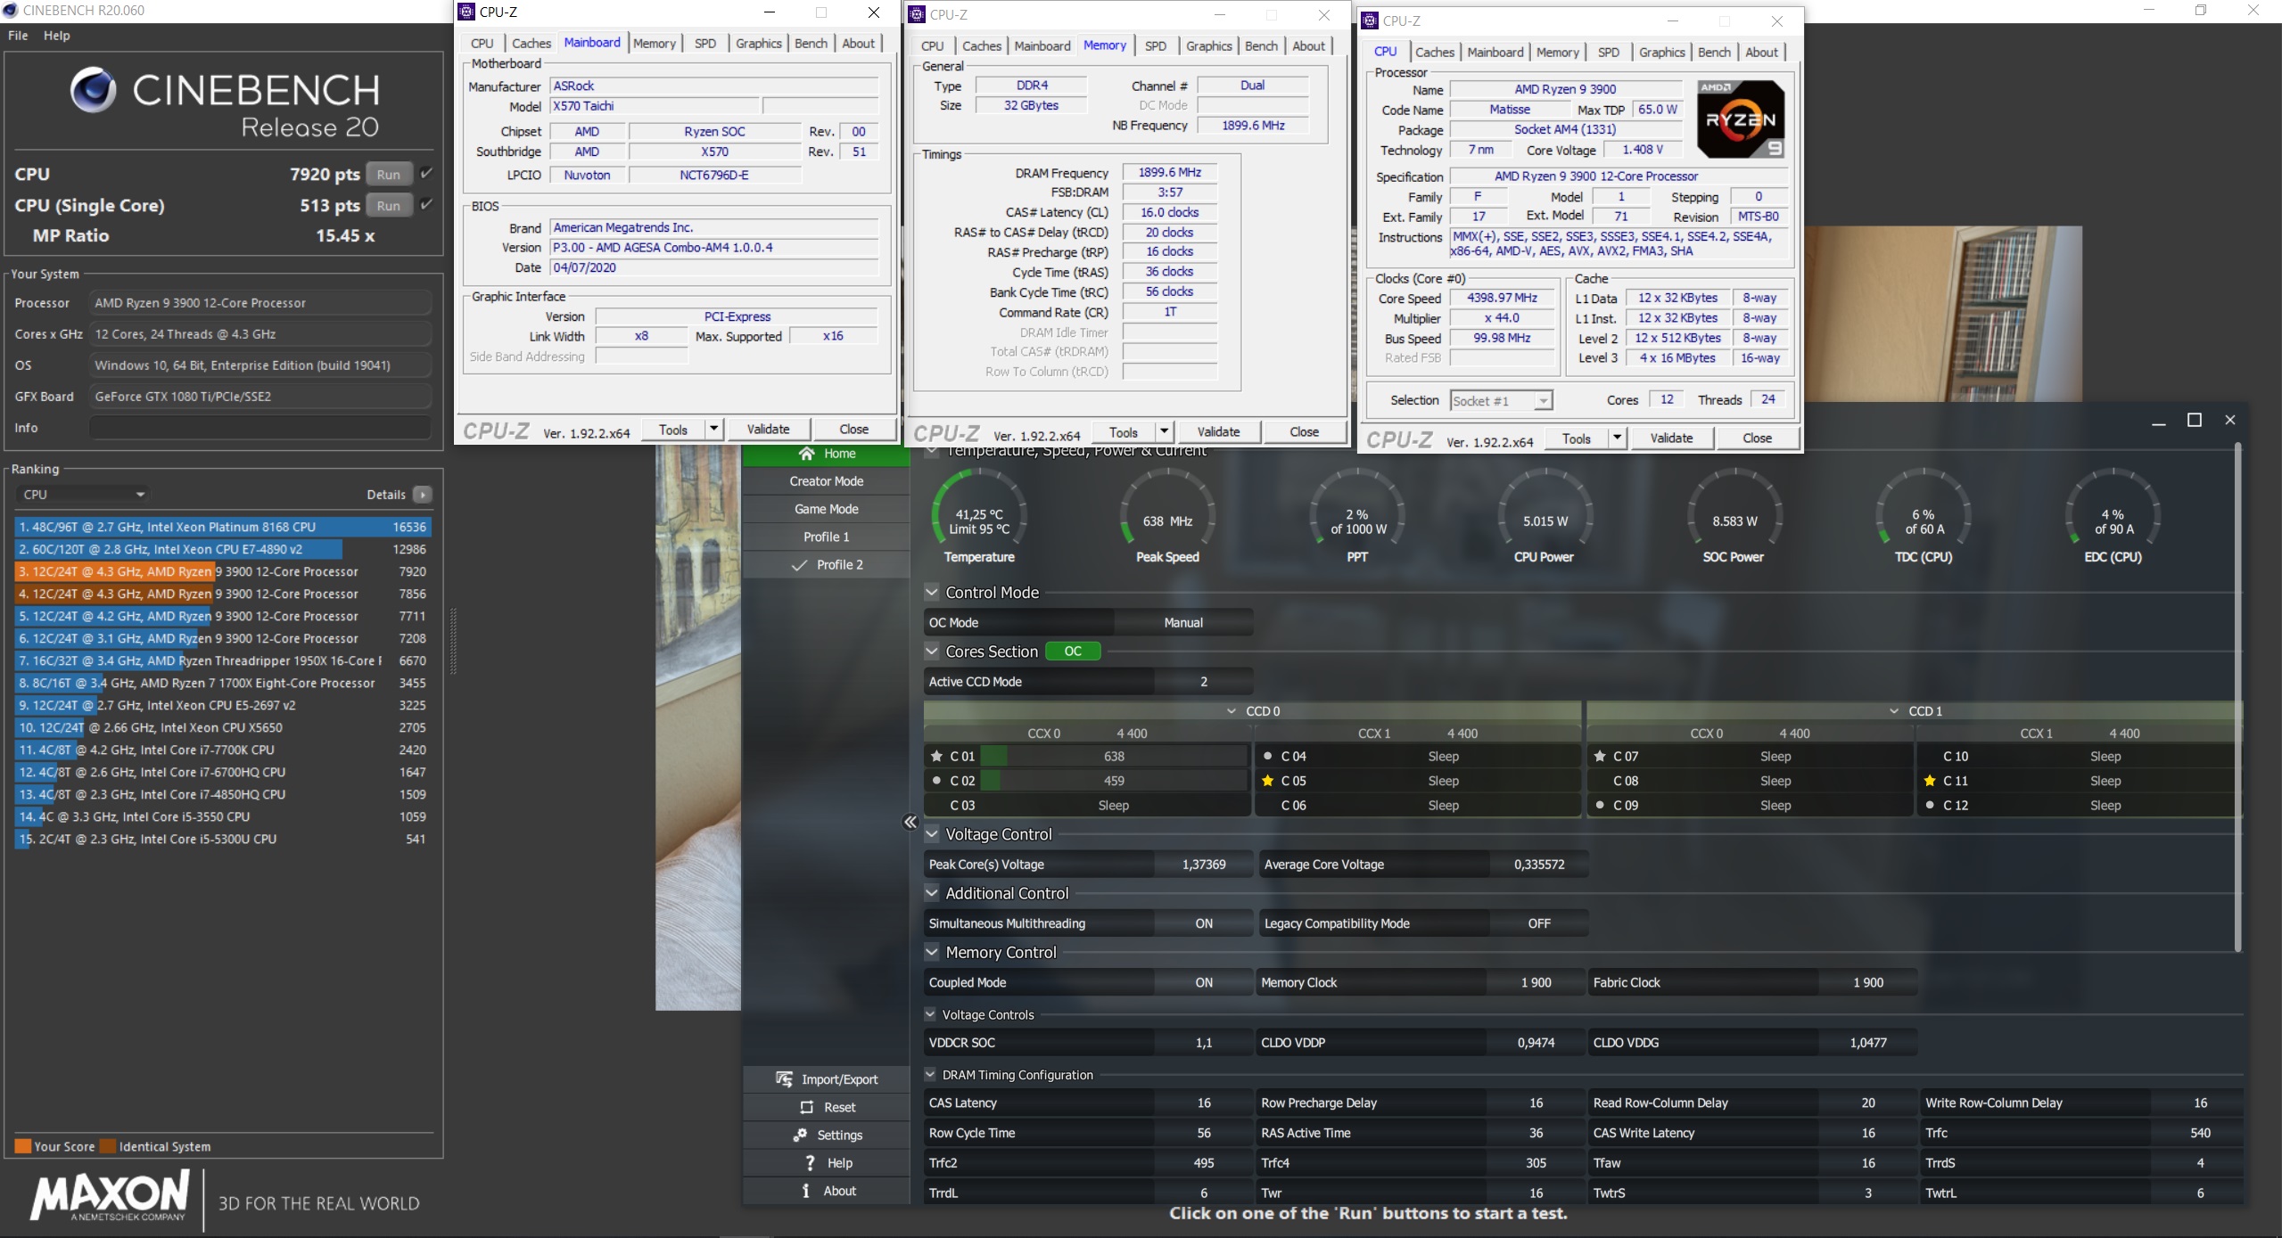The image size is (2282, 1238).
Task: Click the dot marker on core C 09
Action: (1600, 805)
